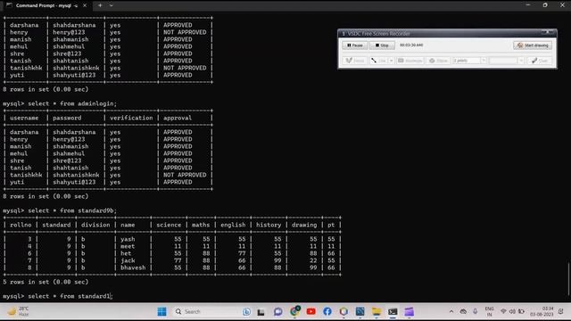Stop the VSDC screen recording
571x321 pixels.
point(382,45)
